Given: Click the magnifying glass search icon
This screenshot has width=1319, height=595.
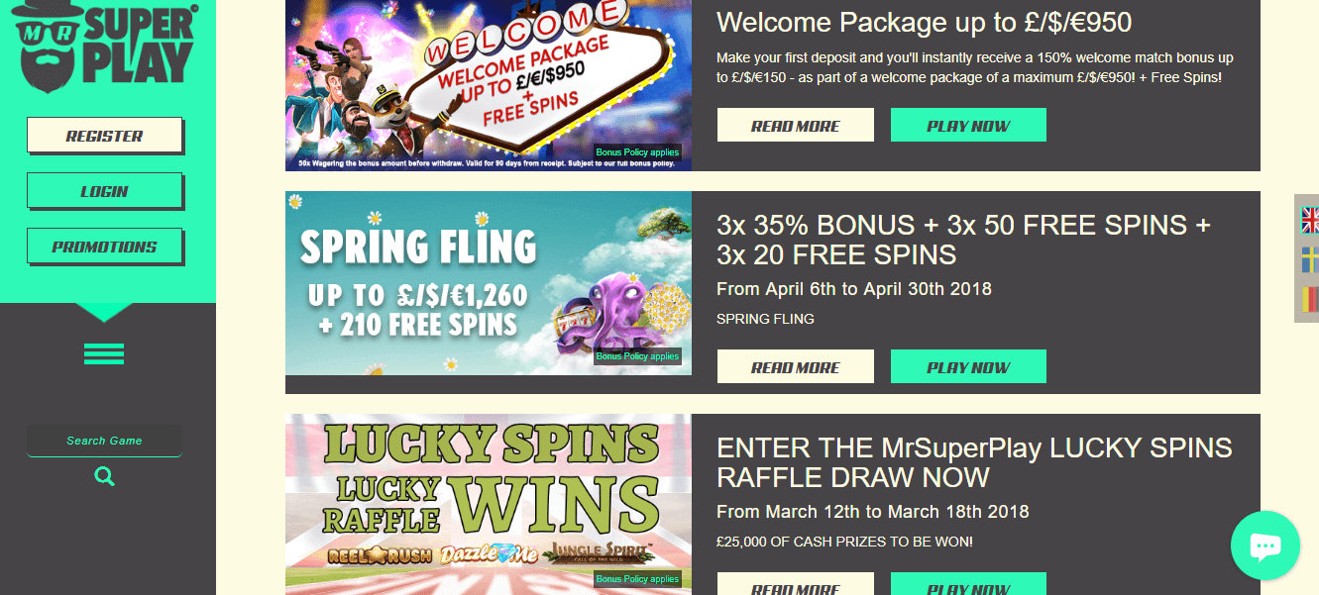Looking at the screenshot, I should pyautogui.click(x=104, y=477).
